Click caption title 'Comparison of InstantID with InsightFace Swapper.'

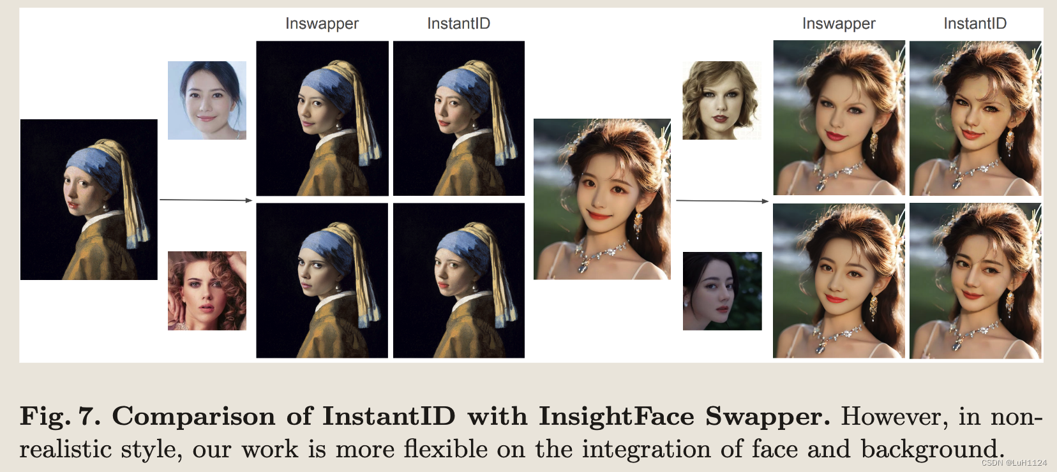[x=471, y=417]
